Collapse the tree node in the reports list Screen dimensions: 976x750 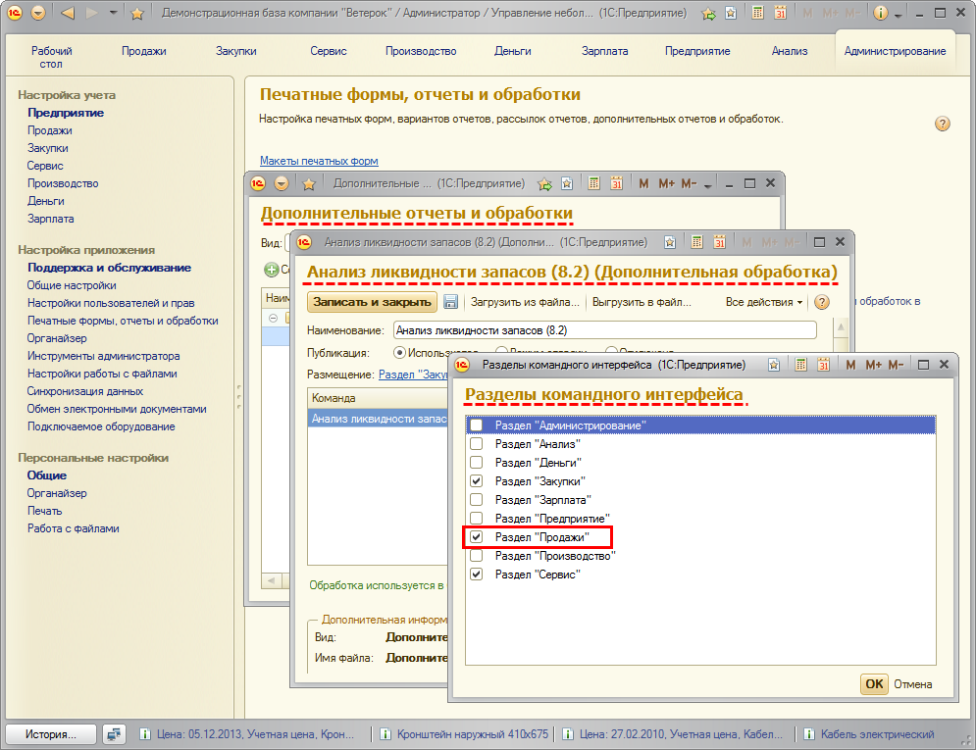coord(273,318)
